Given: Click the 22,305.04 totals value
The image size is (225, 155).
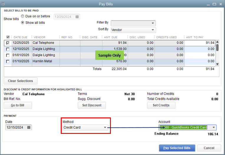Looking at the screenshot, I should click(x=119, y=69).
